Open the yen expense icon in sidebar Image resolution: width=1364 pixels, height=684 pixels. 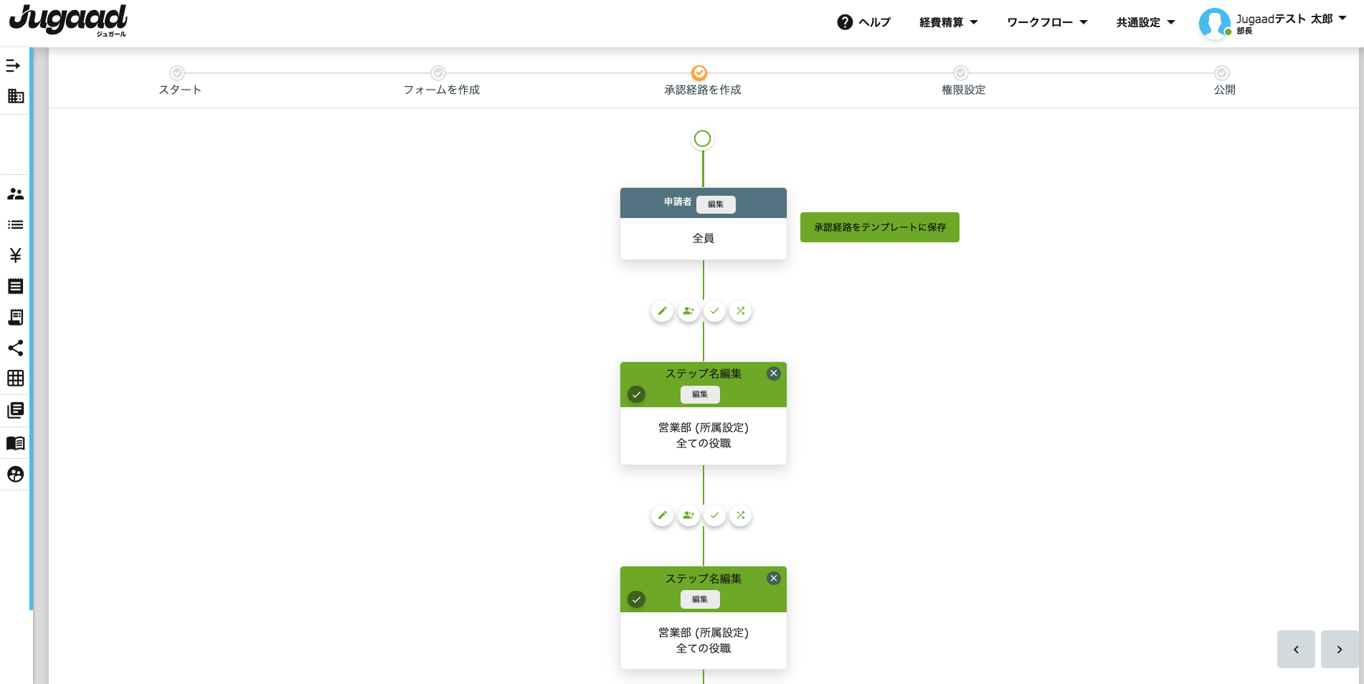15,255
